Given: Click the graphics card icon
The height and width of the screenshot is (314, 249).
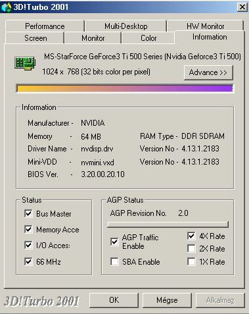Looking at the screenshot, I should (x=25, y=63).
